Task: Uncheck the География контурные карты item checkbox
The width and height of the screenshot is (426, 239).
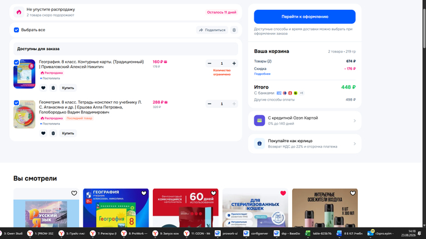Action: click(16, 62)
